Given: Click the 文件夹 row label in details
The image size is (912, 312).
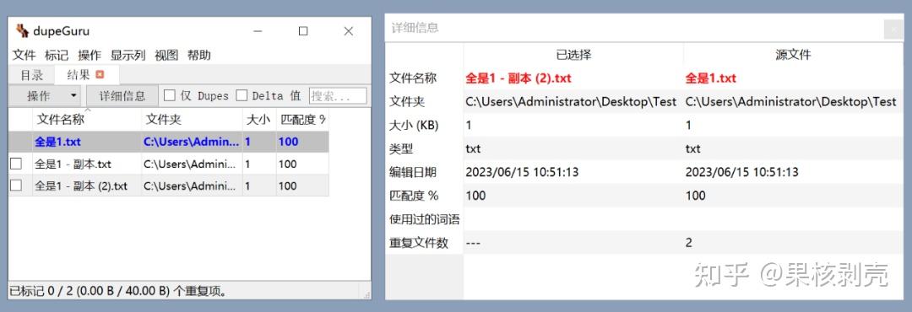Looking at the screenshot, I should click(x=407, y=102).
